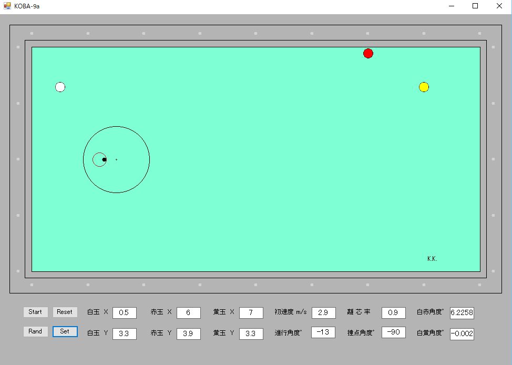Click the small red circle in the cue diagram

[x=99, y=159]
